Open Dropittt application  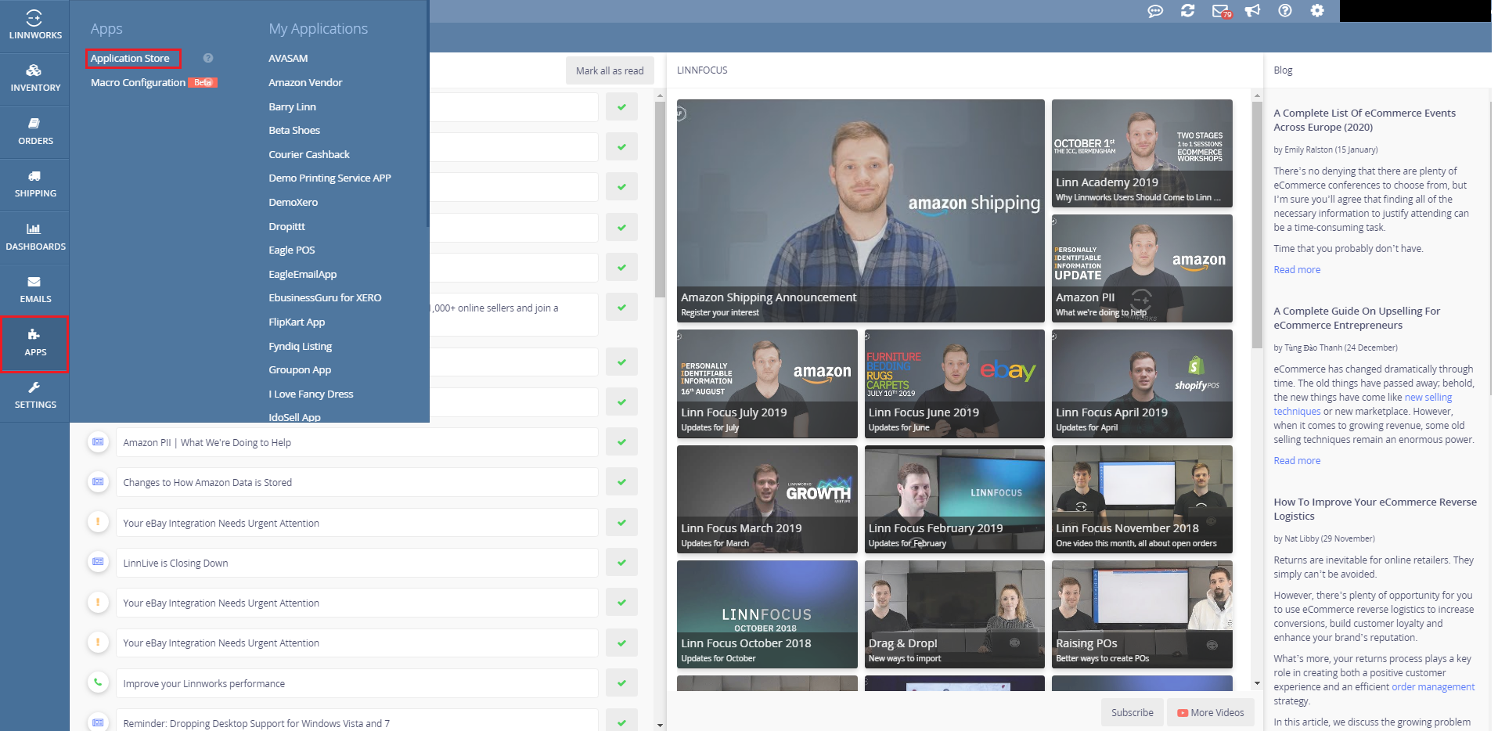286,226
